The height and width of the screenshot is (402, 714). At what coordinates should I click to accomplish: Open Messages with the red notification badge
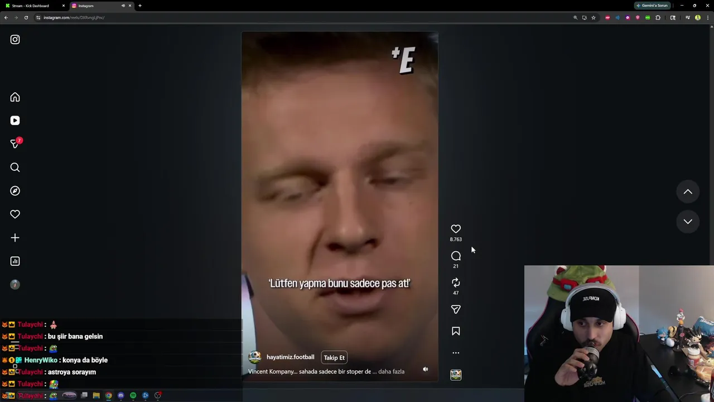(16, 143)
